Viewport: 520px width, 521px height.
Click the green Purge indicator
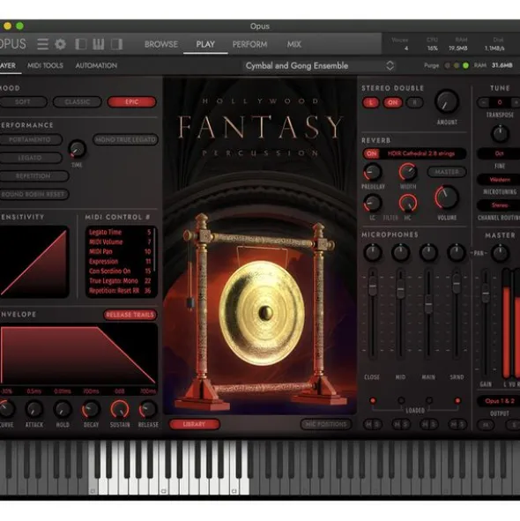coord(465,65)
